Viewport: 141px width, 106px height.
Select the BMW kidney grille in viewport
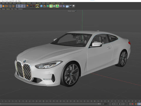point(24,70)
